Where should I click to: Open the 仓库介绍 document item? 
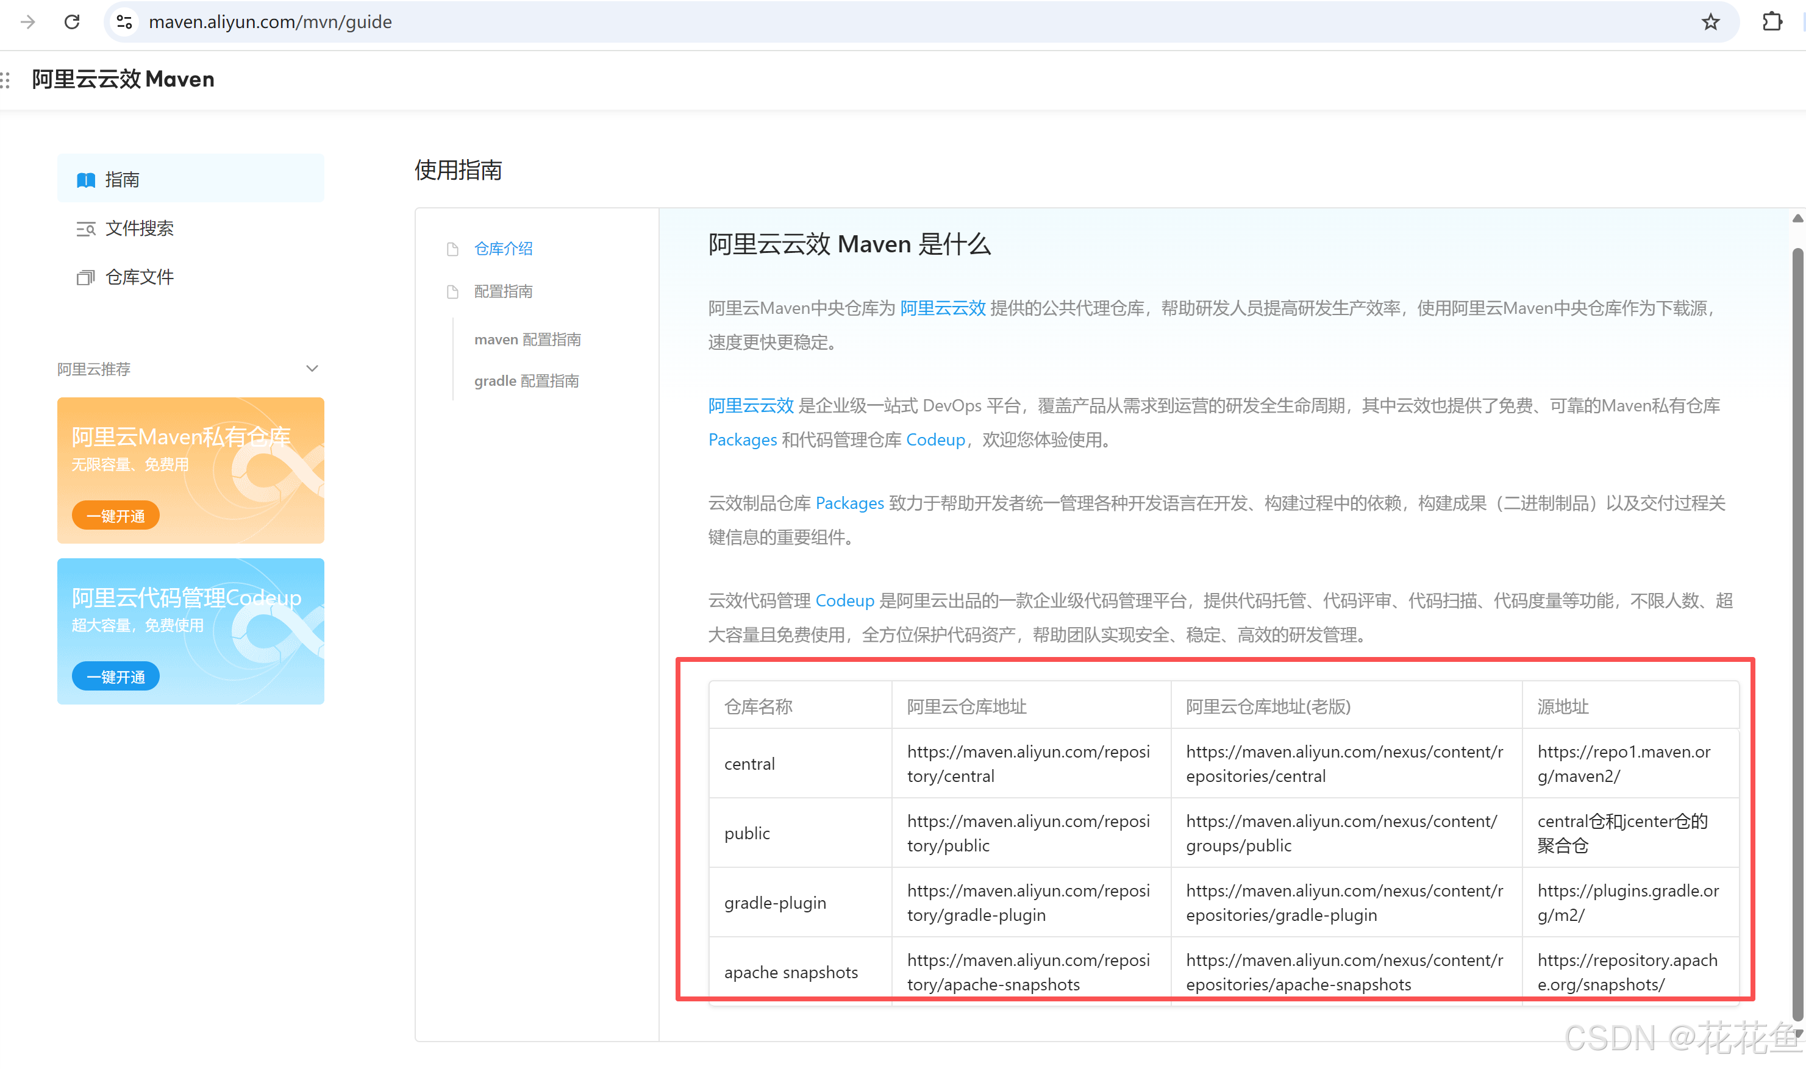click(x=503, y=249)
